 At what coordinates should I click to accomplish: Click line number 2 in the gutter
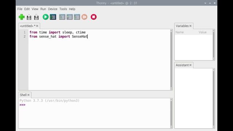coord(25,36)
